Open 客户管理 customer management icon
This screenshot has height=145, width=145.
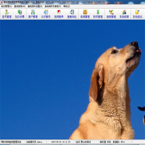(33, 14)
